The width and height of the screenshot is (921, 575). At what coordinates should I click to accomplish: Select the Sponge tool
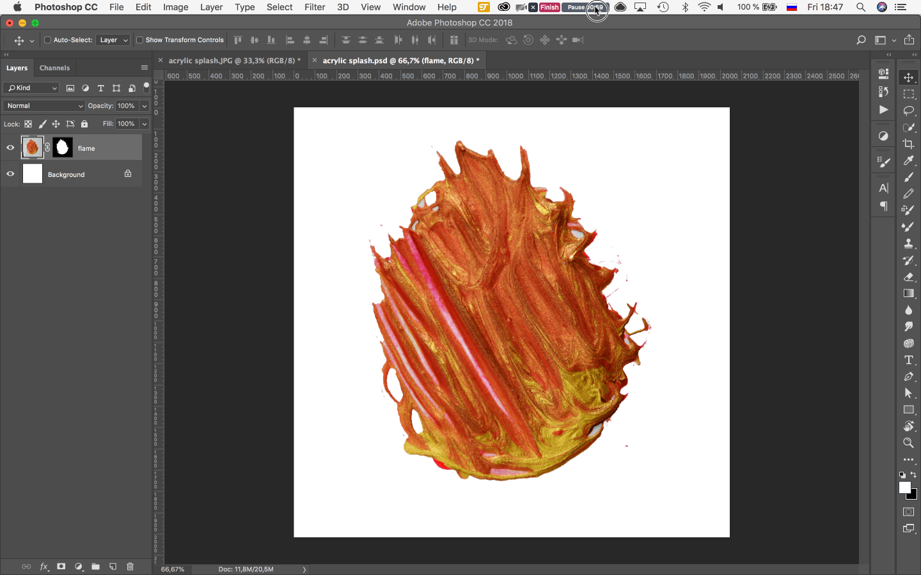908,343
